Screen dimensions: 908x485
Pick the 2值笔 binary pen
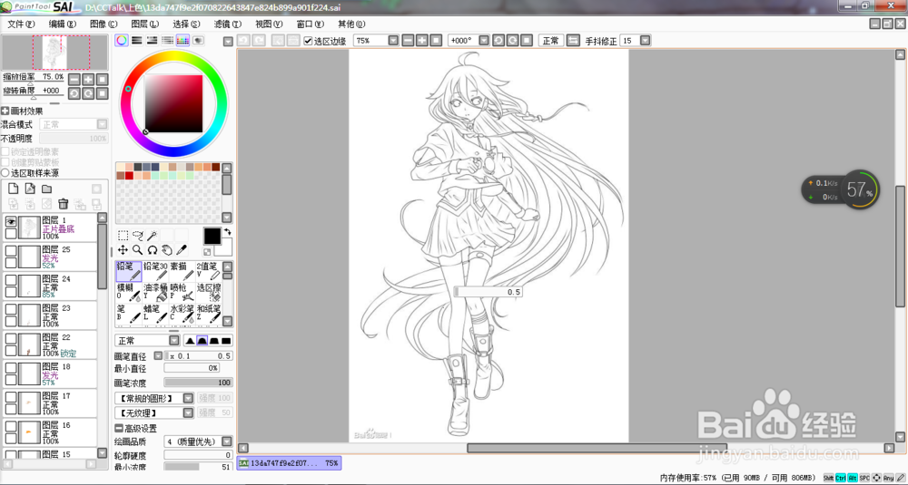click(x=209, y=271)
